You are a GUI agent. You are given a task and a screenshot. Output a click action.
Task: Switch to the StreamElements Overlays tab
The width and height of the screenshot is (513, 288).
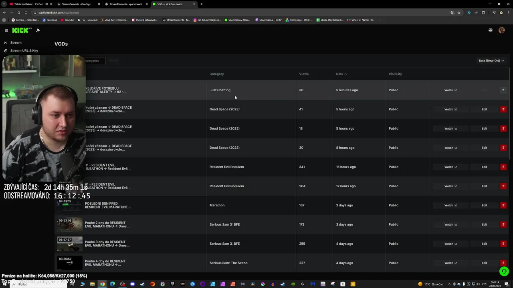coord(78,4)
